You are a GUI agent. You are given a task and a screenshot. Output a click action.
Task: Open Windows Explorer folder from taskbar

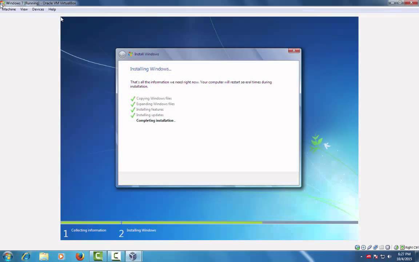(44, 257)
